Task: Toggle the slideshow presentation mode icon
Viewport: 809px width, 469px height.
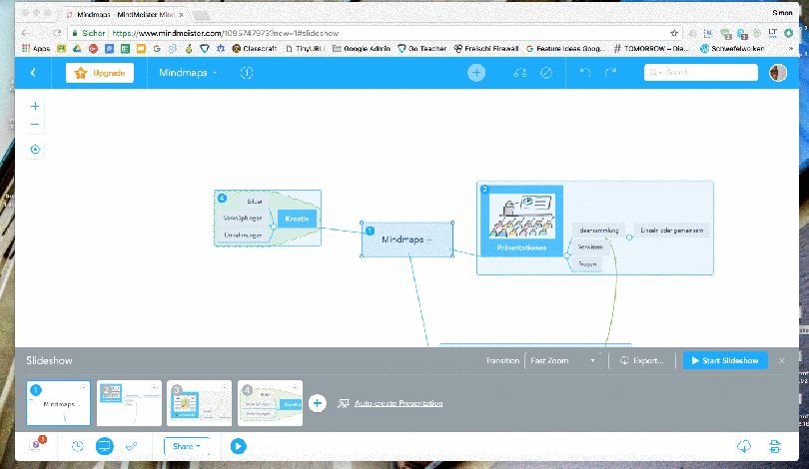Action: pyautogui.click(x=105, y=446)
